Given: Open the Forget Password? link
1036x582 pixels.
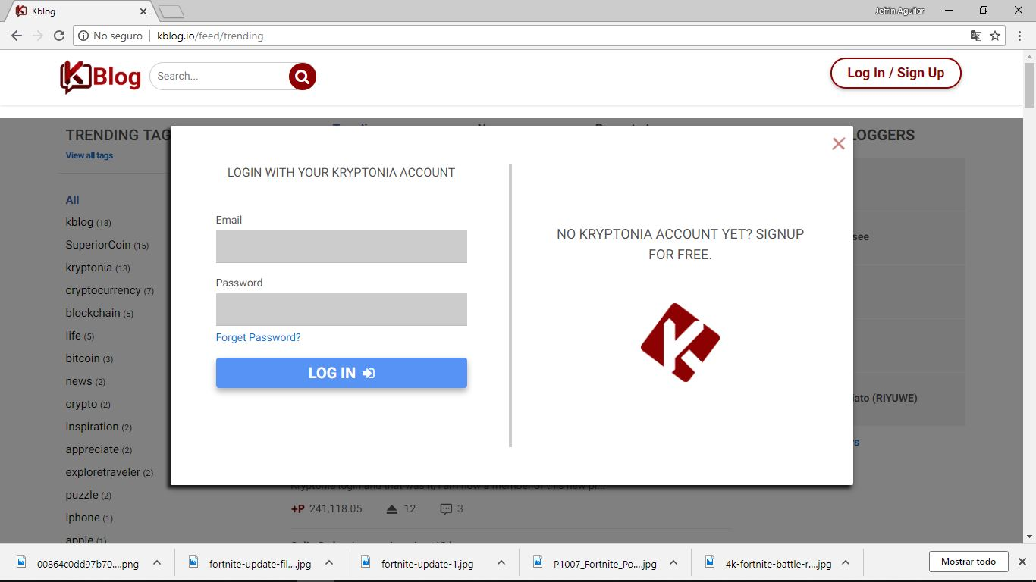Looking at the screenshot, I should click(259, 337).
